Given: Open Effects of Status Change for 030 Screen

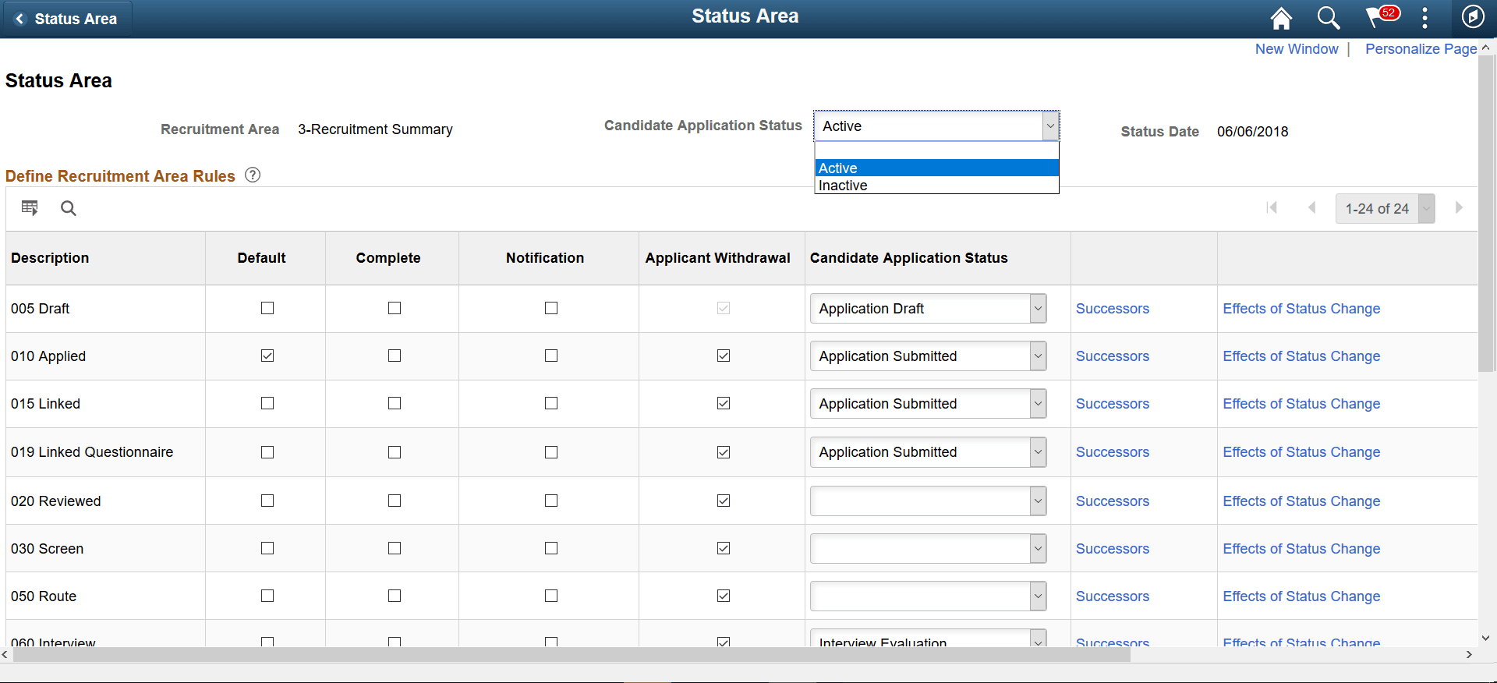Looking at the screenshot, I should coord(1301,549).
